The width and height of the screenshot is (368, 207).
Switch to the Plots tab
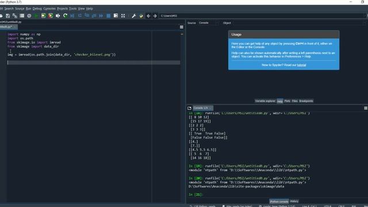(x=287, y=101)
